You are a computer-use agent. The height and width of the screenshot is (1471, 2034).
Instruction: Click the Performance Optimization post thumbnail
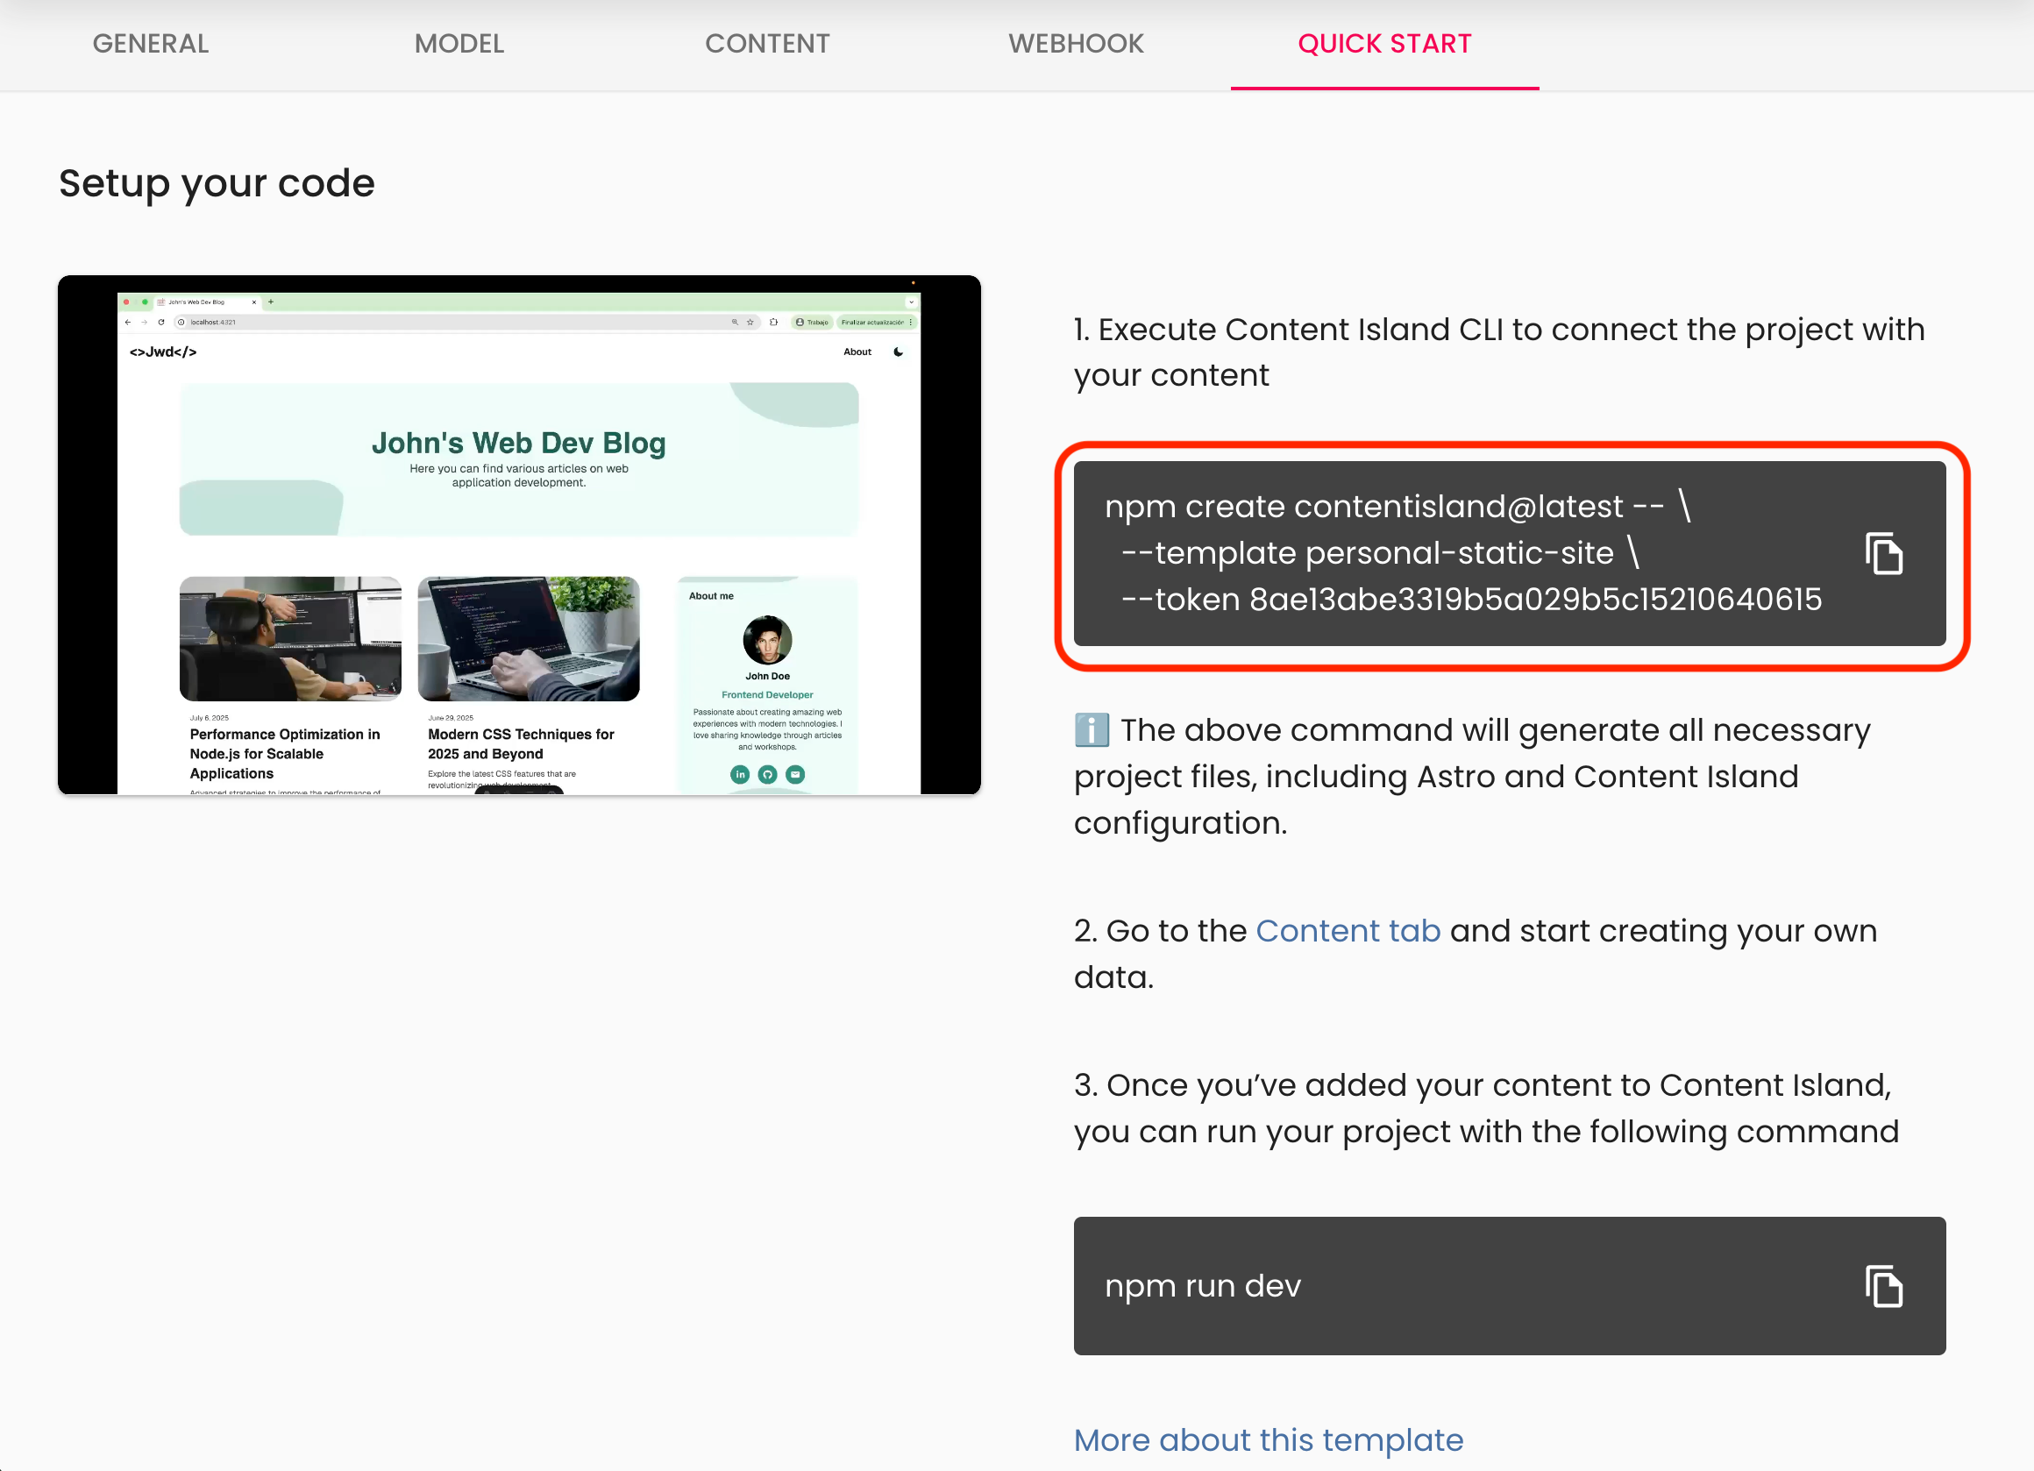pyautogui.click(x=289, y=638)
